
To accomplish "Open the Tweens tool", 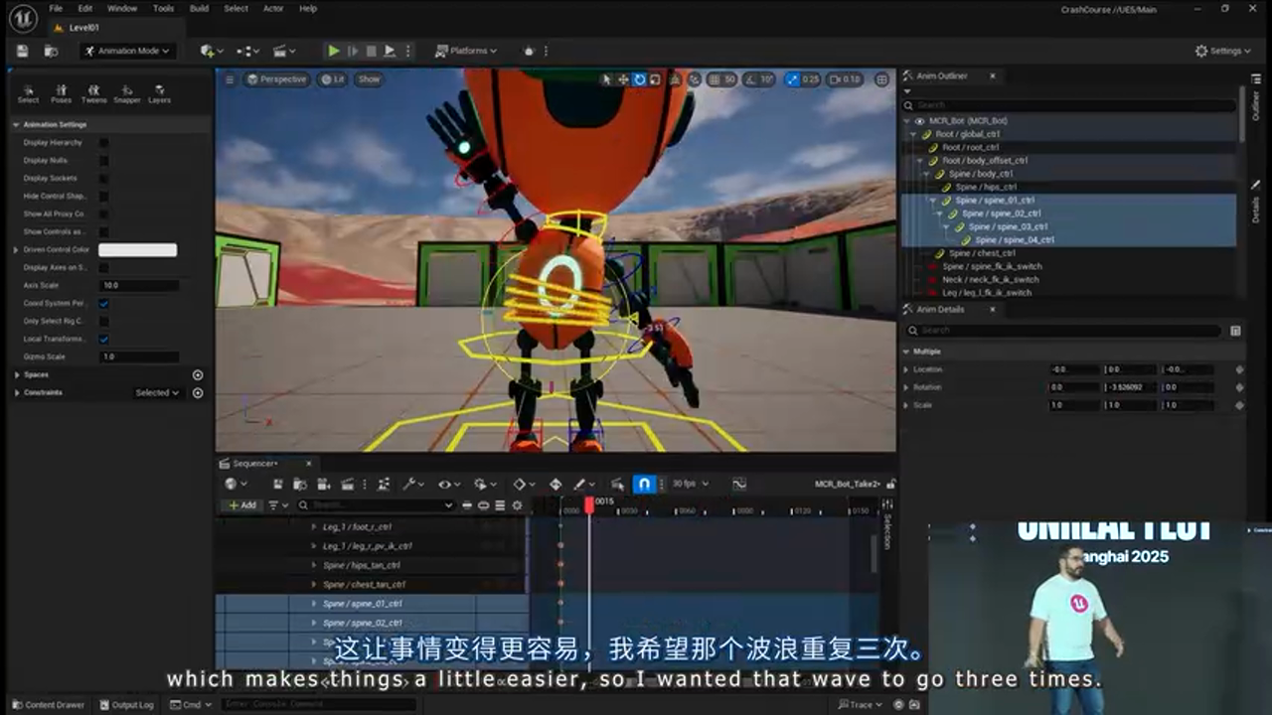I will pyautogui.click(x=92, y=94).
